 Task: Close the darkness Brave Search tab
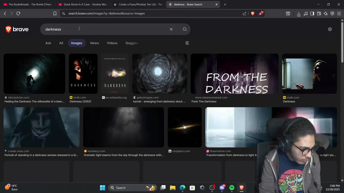click(216, 4)
